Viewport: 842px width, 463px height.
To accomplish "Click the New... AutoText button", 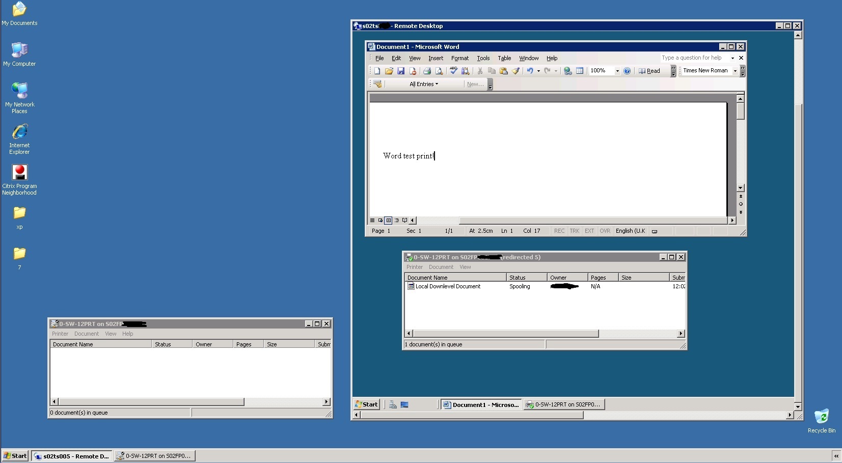I will (475, 84).
